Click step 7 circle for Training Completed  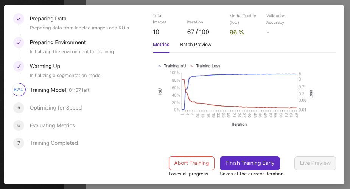click(19, 143)
